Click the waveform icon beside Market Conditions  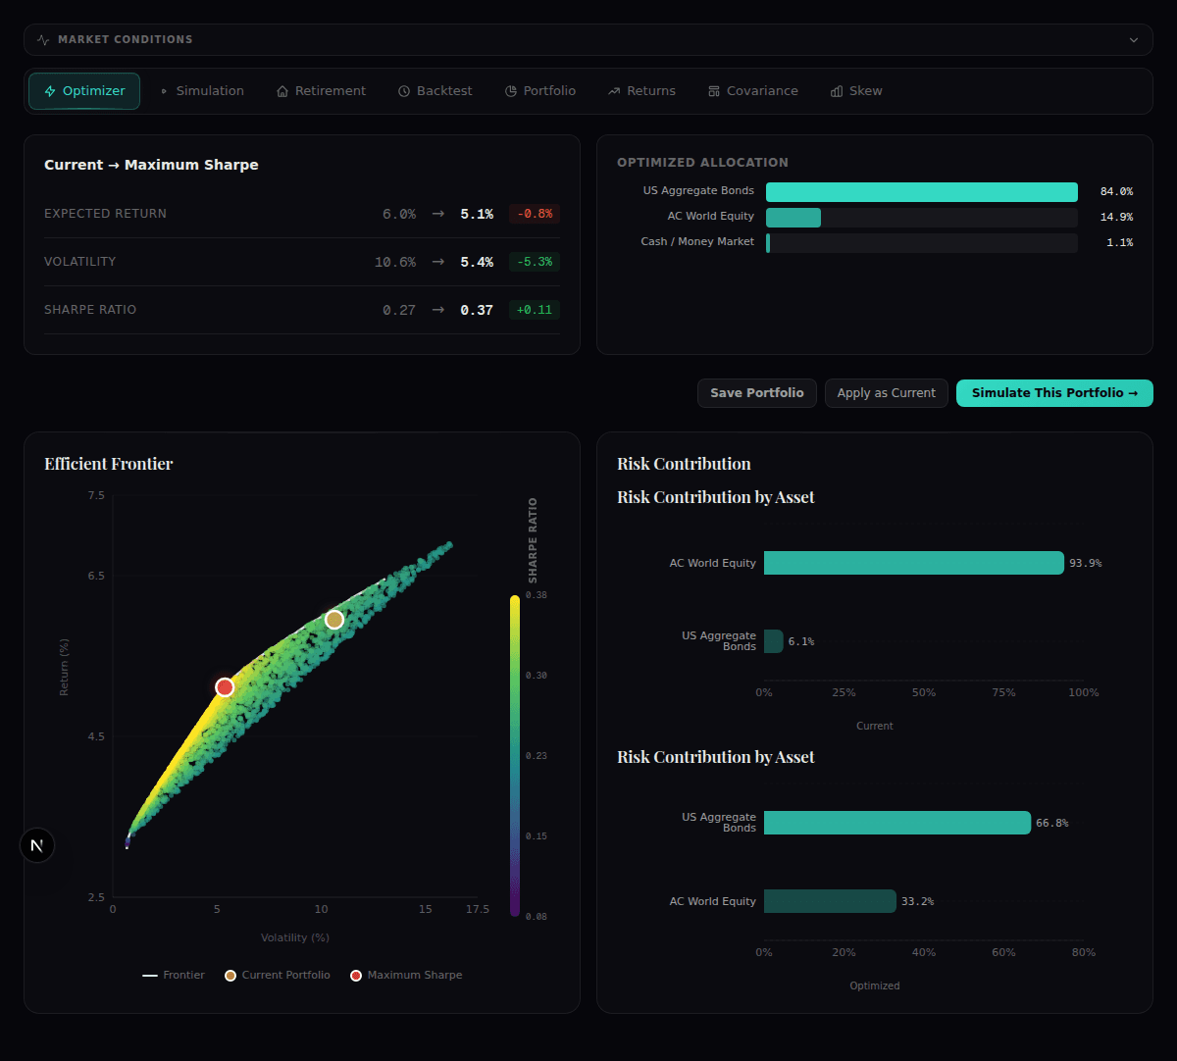(42, 40)
